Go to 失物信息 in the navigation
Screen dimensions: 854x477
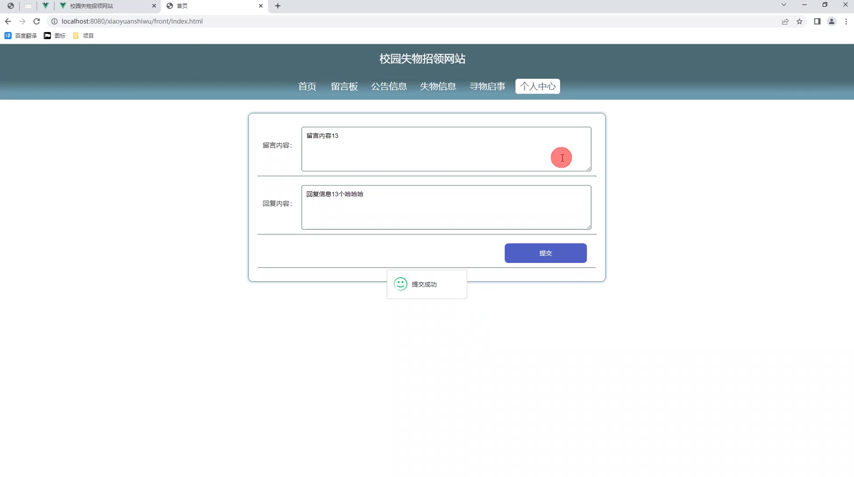(x=438, y=86)
